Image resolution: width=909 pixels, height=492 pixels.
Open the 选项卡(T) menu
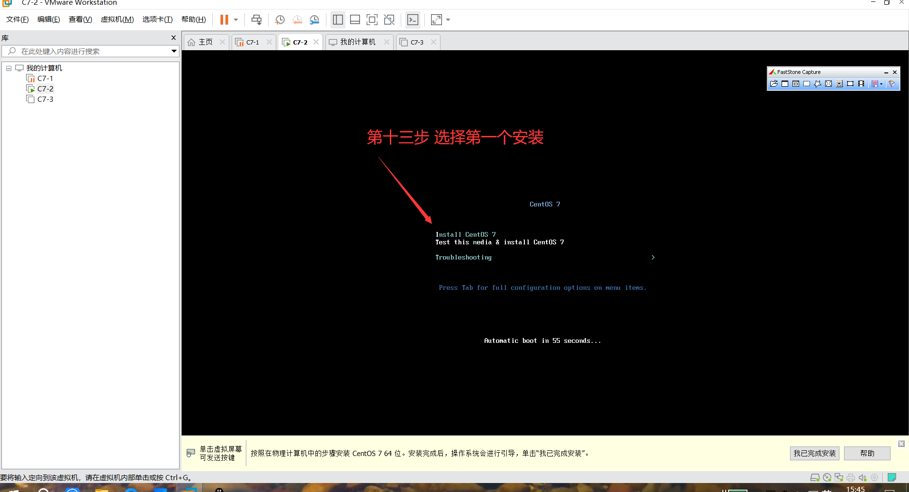click(x=158, y=19)
